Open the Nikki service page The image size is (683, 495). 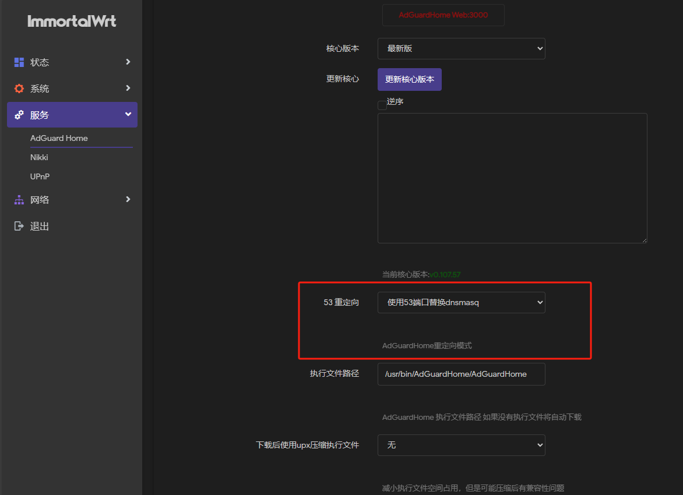(x=39, y=157)
